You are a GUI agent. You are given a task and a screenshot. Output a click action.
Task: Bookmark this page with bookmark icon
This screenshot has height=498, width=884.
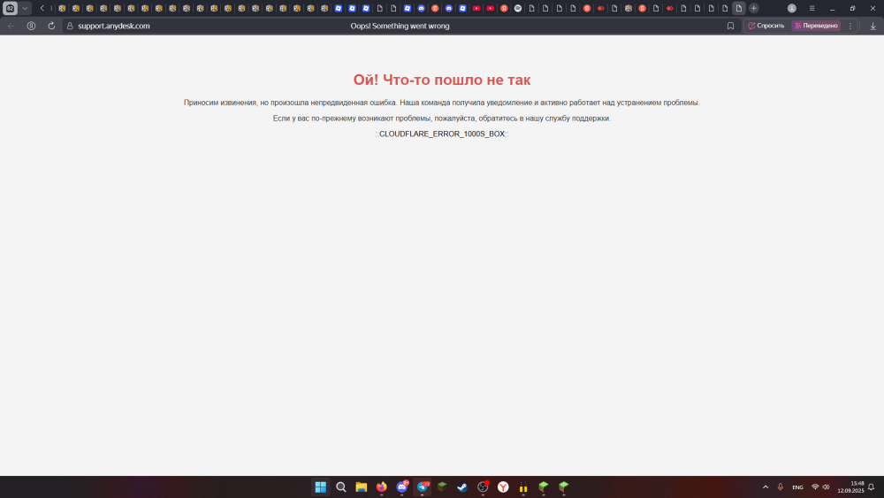(x=731, y=26)
